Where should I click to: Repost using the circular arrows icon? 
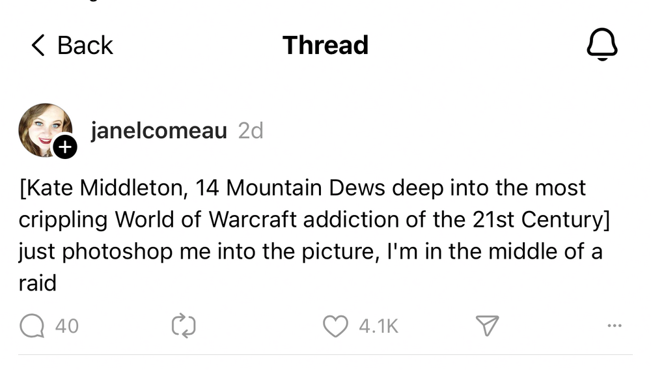click(184, 325)
